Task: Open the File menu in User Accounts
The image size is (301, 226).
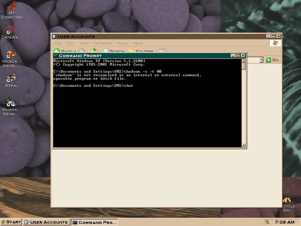Action: [58, 43]
